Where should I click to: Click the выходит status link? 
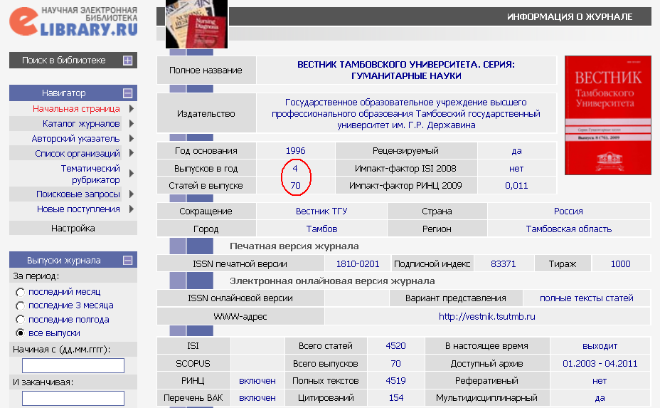[x=600, y=345]
